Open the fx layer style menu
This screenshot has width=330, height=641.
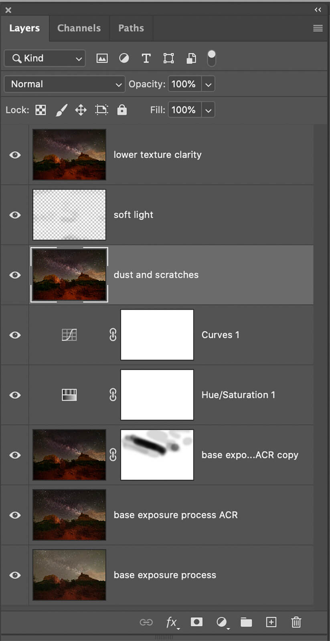click(172, 622)
